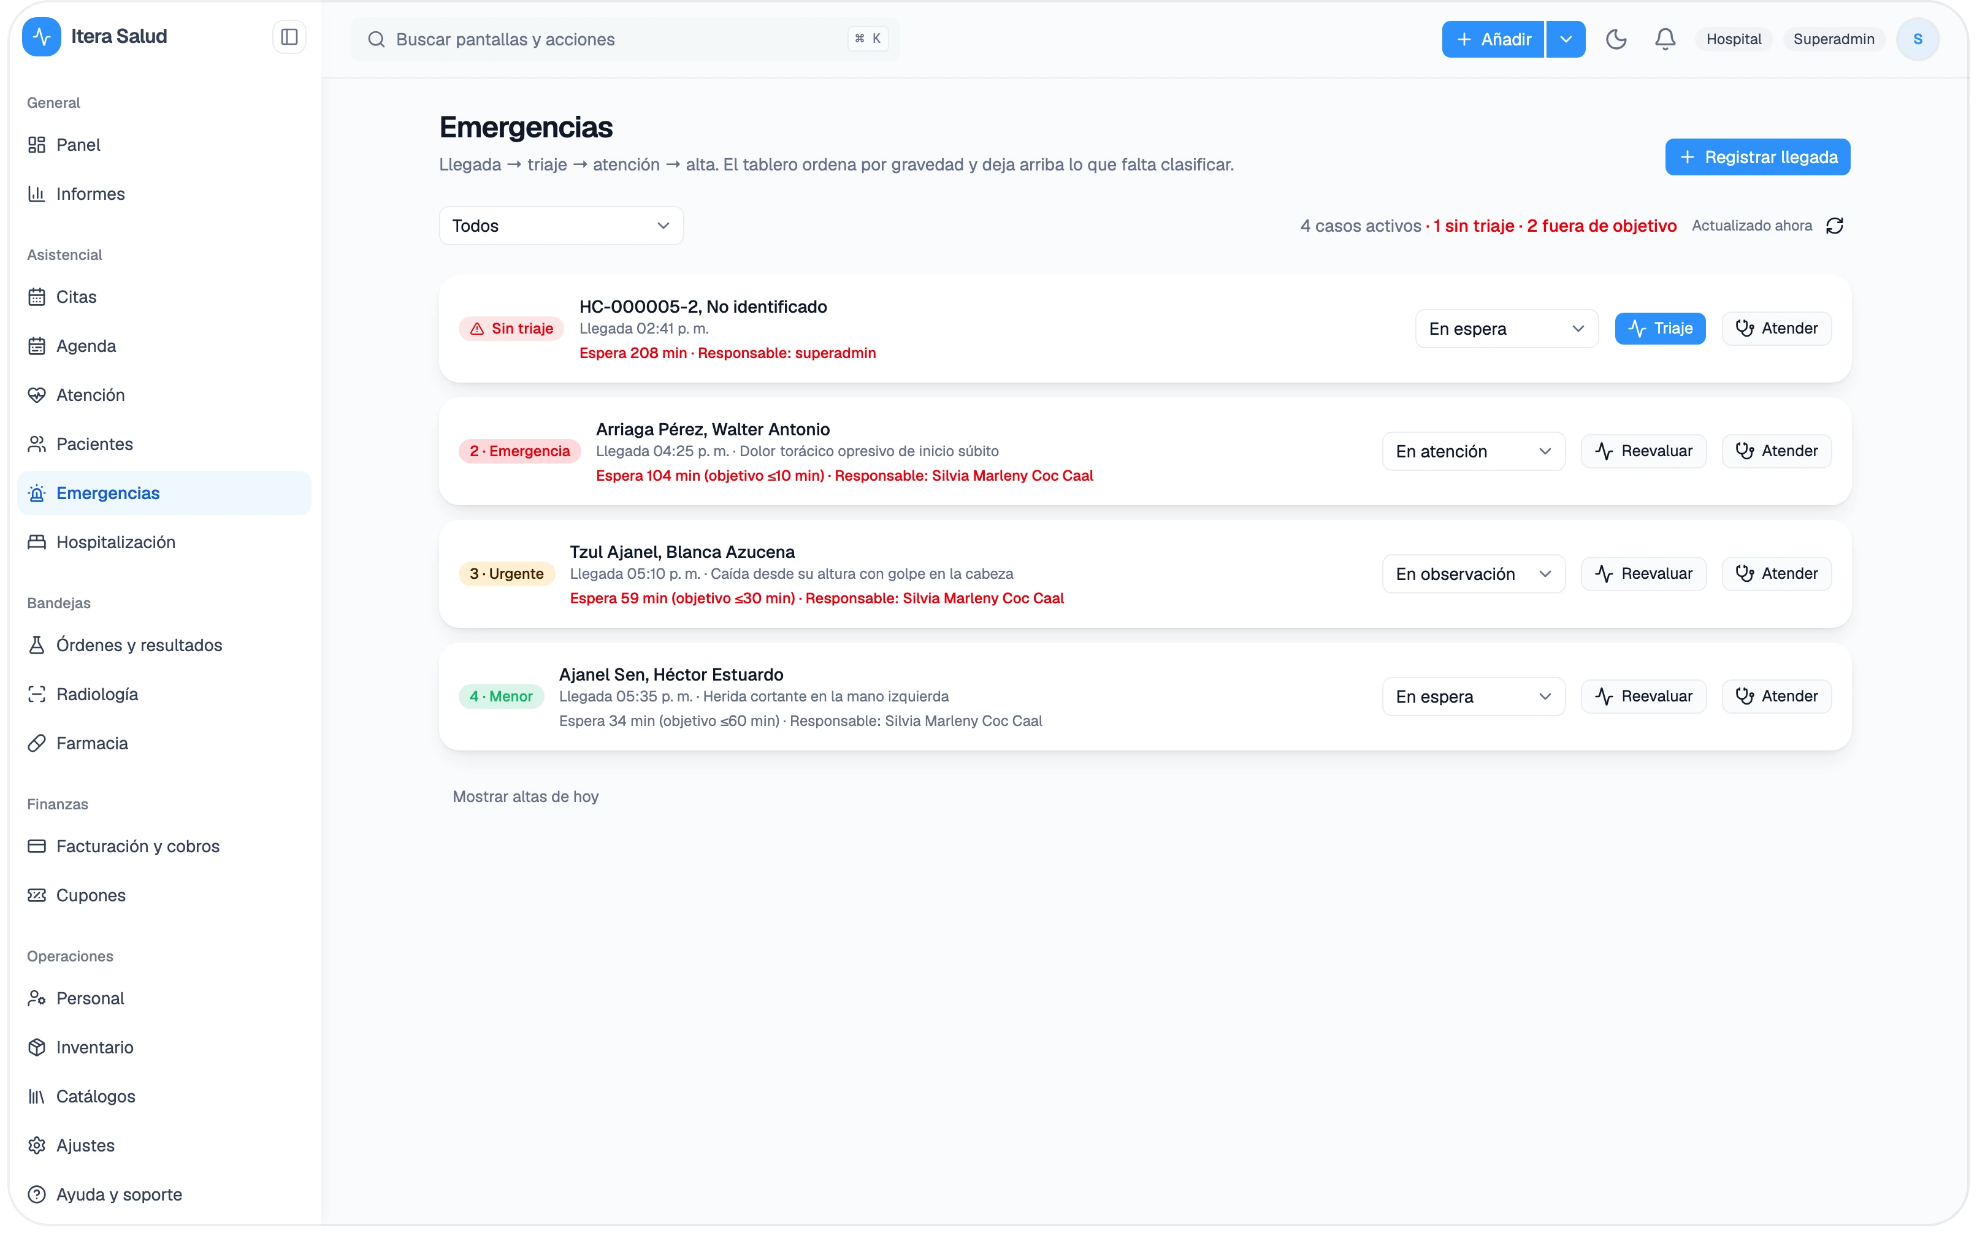Reevaluar Héctor Estuardo's case

pos(1643,696)
